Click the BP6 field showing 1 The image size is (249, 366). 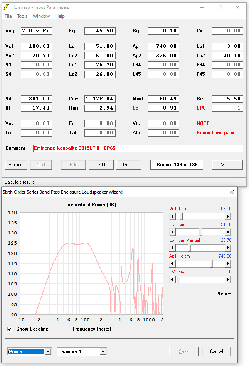[x=227, y=108]
